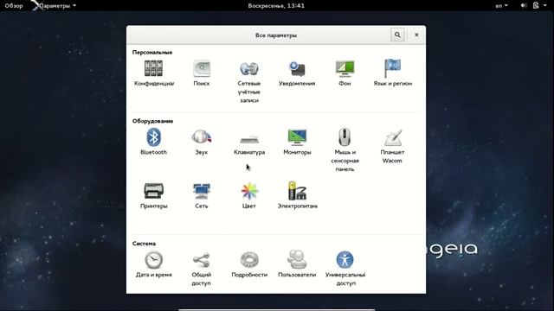The image size is (554, 311).
Task: Click the Оборудование section heading
Action: (x=152, y=121)
